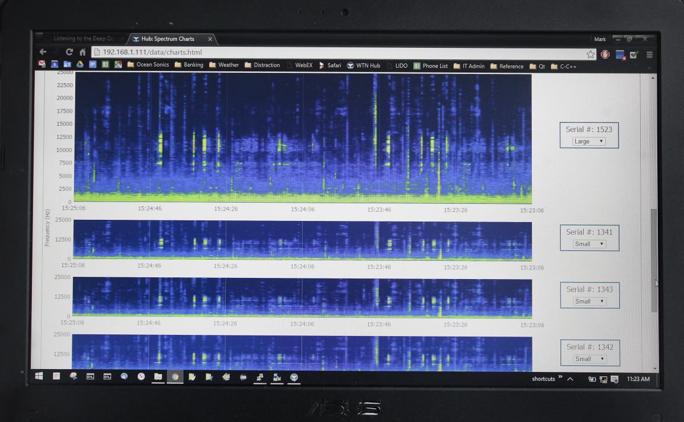The height and width of the screenshot is (422, 684).
Task: Click the scrollbar down arrow
Action: 654,368
